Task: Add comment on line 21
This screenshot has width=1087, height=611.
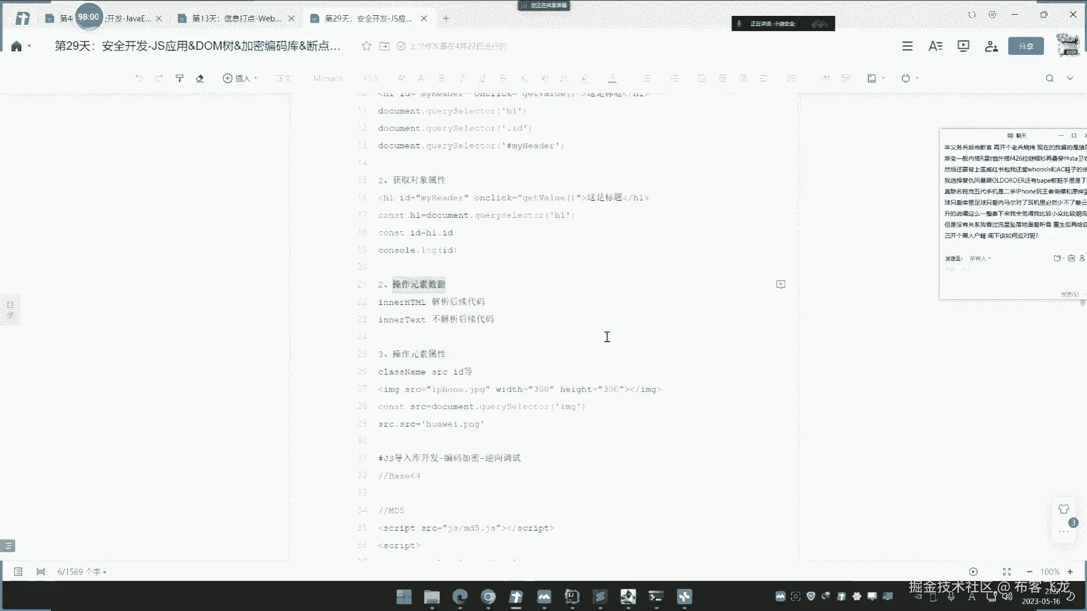Action: pos(780,284)
